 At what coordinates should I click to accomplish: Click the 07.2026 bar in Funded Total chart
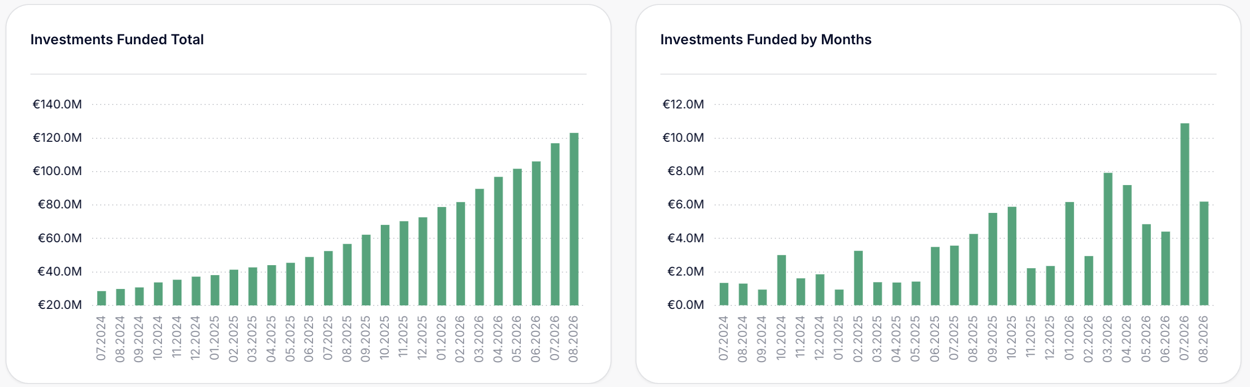point(555,224)
